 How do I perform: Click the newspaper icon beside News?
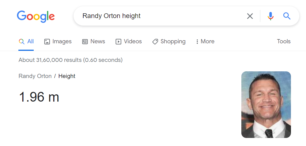click(x=85, y=42)
